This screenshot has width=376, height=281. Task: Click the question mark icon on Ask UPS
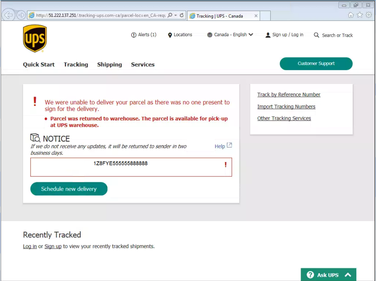click(x=310, y=275)
